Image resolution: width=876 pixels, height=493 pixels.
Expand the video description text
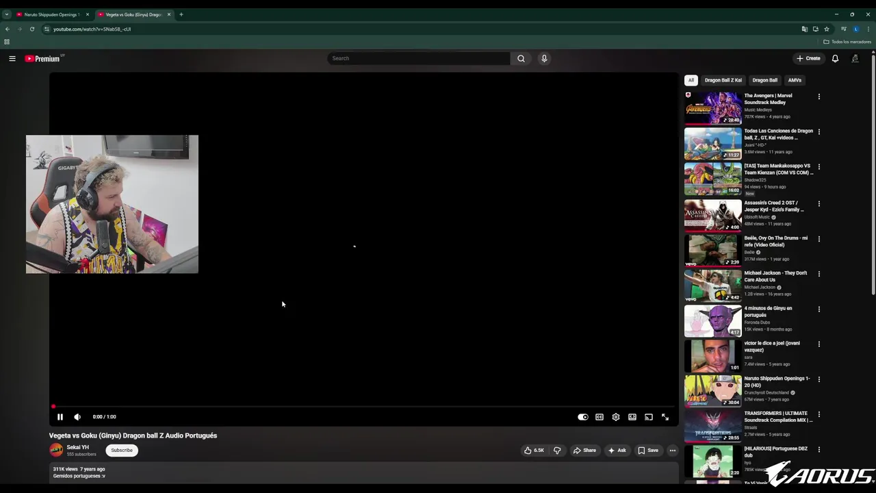(x=363, y=472)
